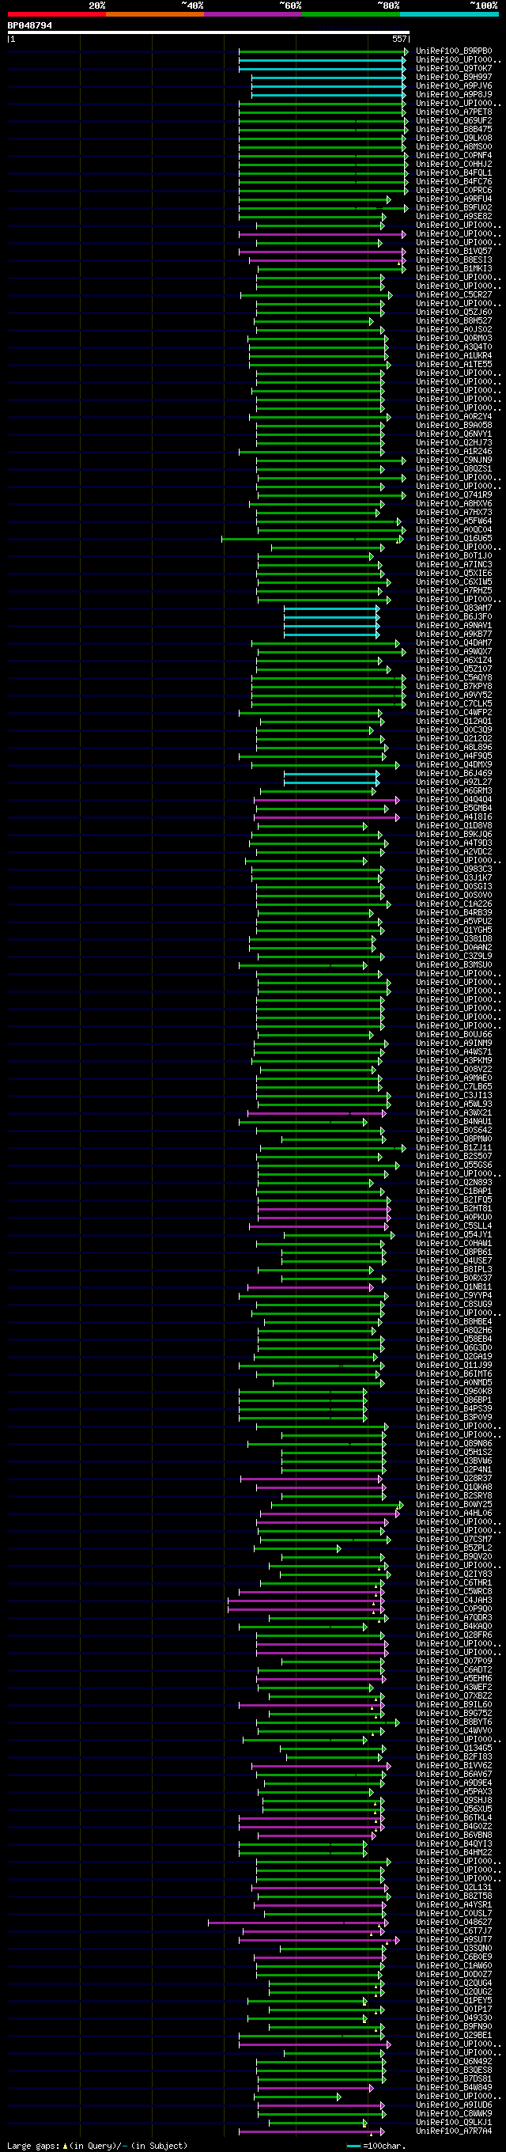Viewport: 506px width, 2152px height.
Task: Select hit label UniRef100_Q4DAH7
Action: [x=455, y=643]
